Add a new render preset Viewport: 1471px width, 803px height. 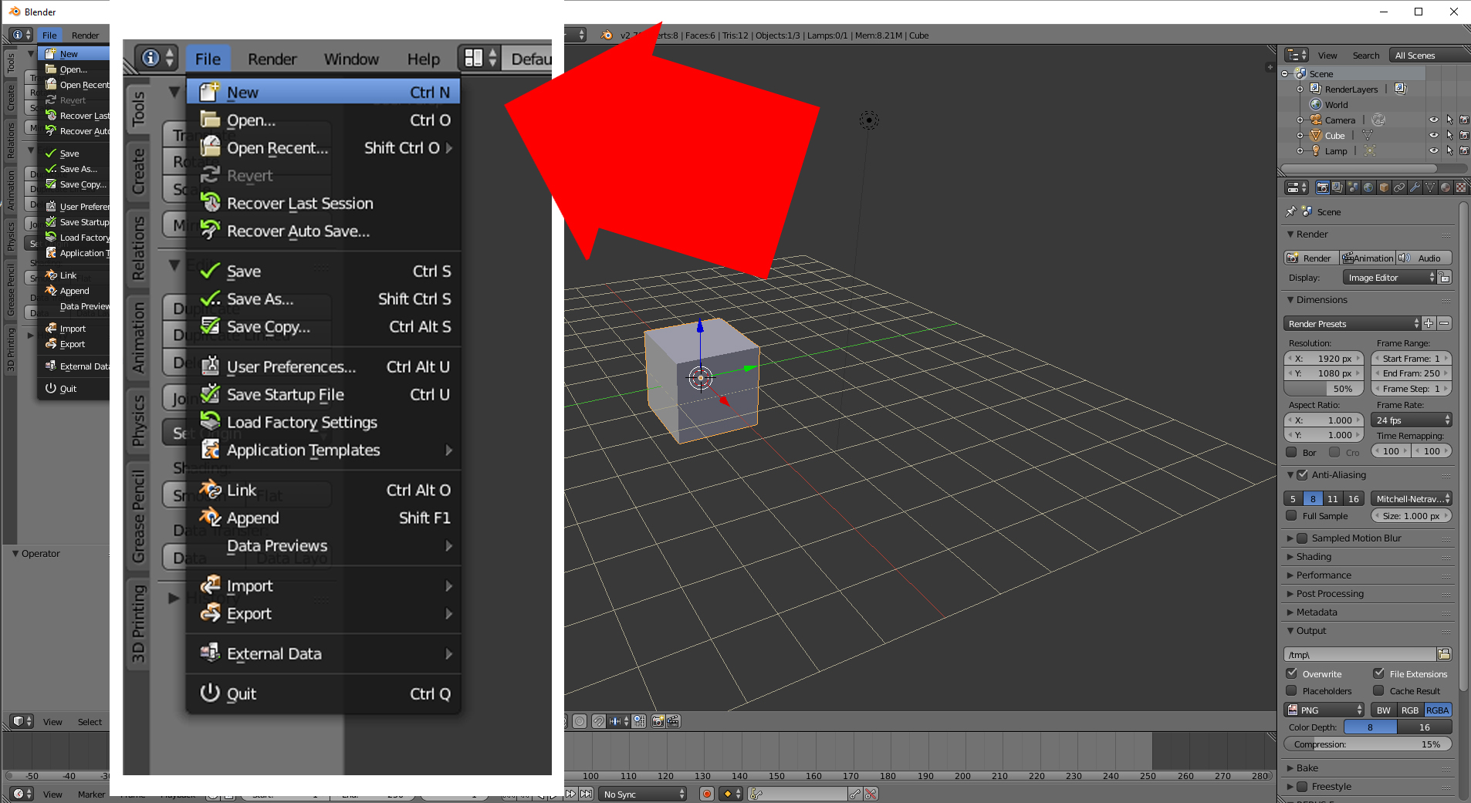[x=1429, y=323]
